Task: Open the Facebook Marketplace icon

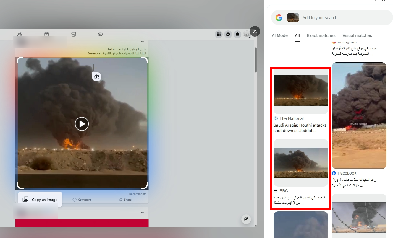Action: coord(74,34)
